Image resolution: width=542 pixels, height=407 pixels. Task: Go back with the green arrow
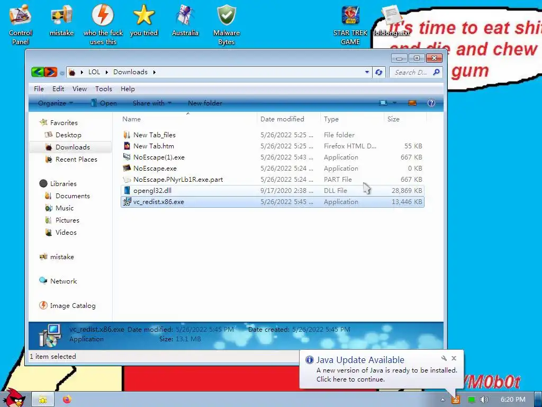click(x=38, y=72)
